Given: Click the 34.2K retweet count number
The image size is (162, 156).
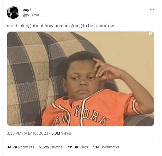Looking at the screenshot, I should (x=12, y=147).
